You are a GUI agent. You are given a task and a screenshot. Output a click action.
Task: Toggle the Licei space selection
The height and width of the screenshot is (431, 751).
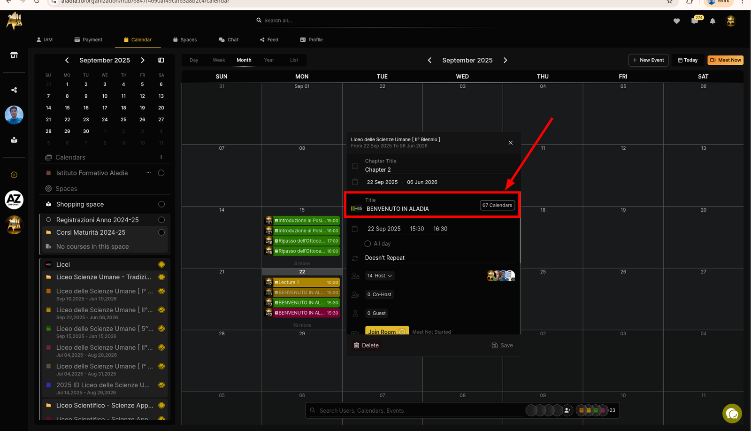point(161,264)
